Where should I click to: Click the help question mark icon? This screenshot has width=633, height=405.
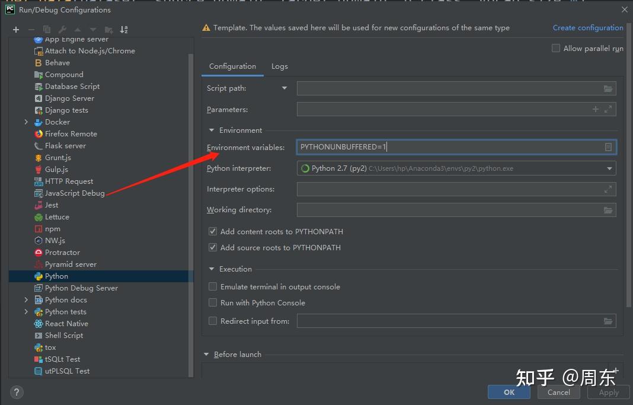(17, 392)
